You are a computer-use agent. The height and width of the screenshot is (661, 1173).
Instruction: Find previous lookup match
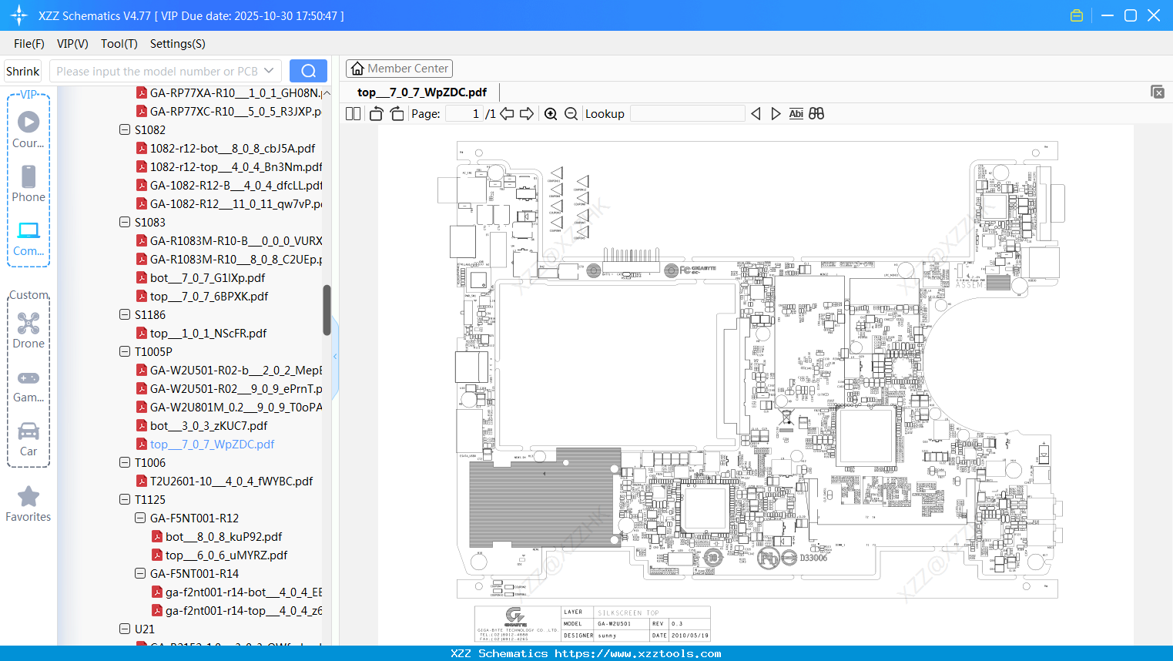[x=756, y=114]
